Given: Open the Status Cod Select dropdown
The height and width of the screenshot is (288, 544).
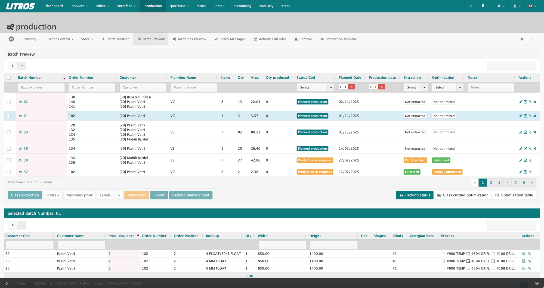Looking at the screenshot, I should (x=315, y=87).
